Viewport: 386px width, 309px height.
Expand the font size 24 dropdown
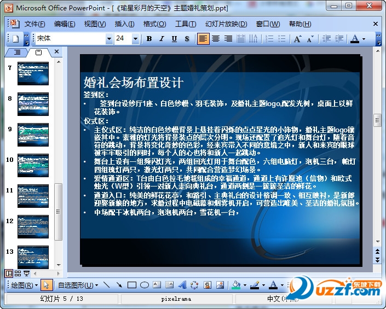(135, 39)
